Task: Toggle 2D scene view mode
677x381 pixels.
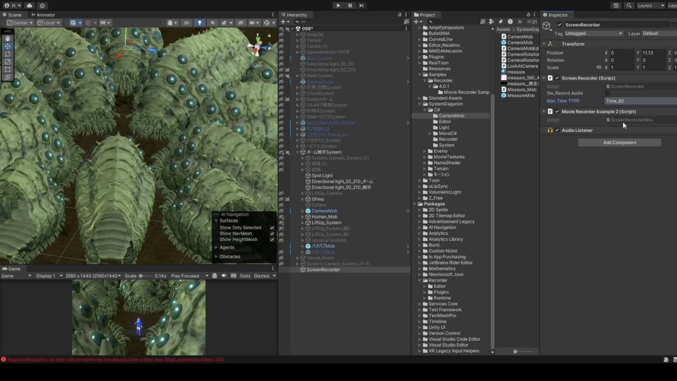Action: (186, 23)
